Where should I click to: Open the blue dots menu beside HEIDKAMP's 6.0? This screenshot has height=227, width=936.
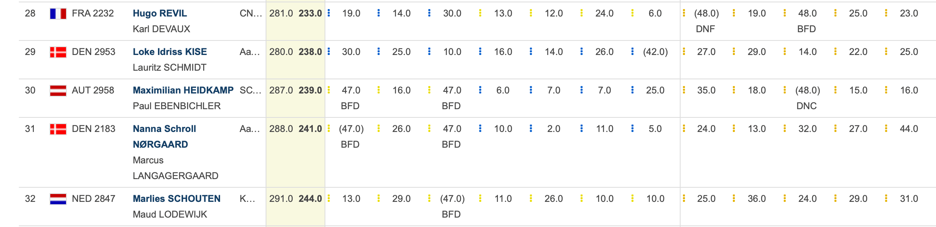point(480,90)
